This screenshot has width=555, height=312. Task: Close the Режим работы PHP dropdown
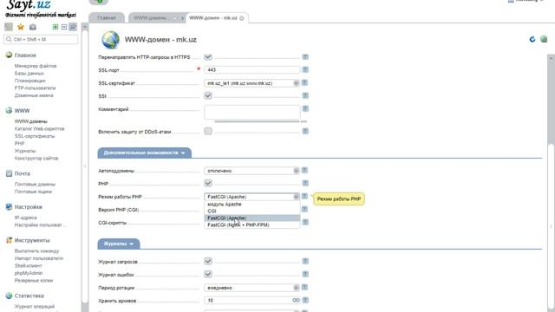(x=251, y=197)
